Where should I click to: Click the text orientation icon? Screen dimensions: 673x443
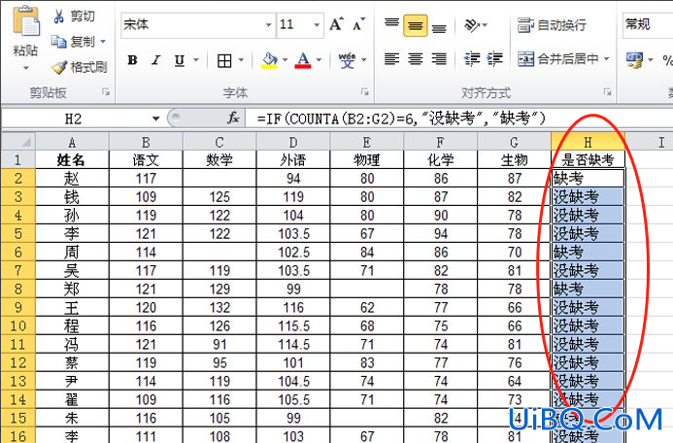pyautogui.click(x=472, y=25)
